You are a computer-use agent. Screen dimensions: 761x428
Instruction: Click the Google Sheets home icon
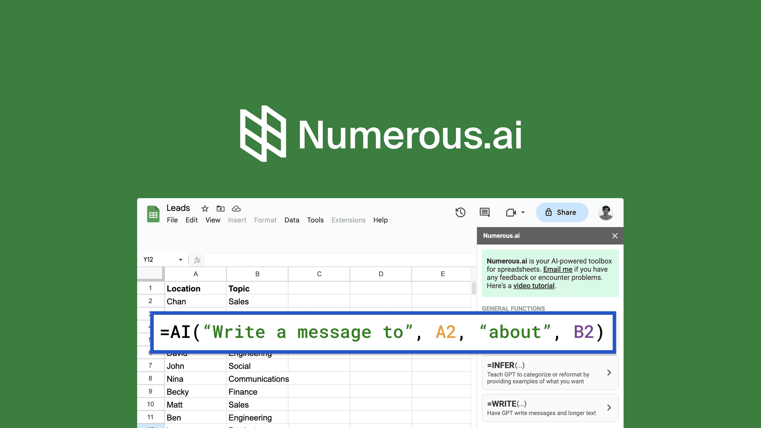[153, 214]
